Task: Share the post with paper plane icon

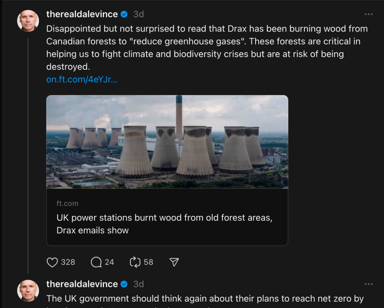Action: tap(174, 262)
